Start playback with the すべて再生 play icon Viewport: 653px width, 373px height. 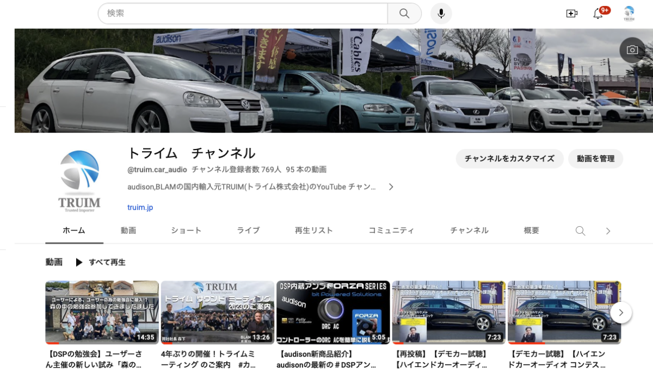point(79,262)
